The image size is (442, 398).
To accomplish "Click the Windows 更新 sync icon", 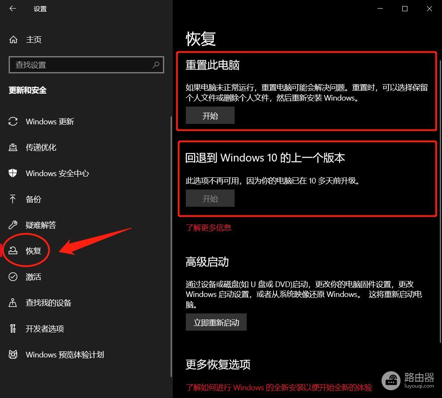I will [13, 121].
